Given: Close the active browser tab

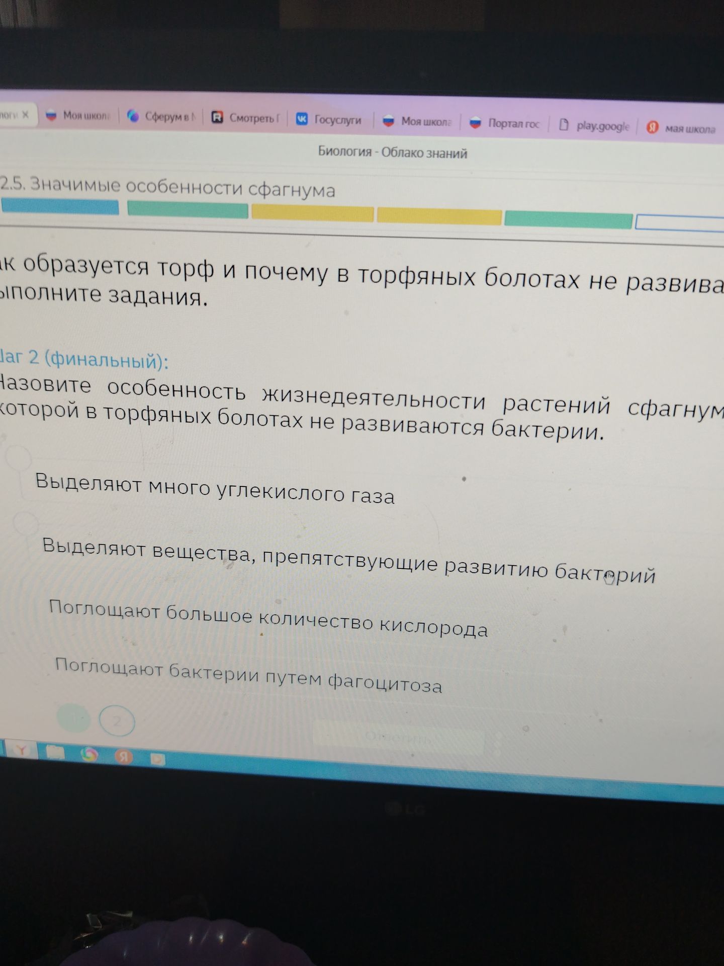Looking at the screenshot, I should [x=25, y=115].
